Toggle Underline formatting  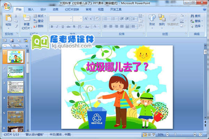pos(63,27)
